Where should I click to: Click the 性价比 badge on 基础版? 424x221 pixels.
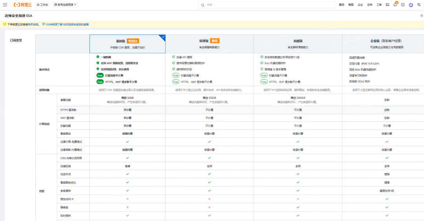pos(133,41)
